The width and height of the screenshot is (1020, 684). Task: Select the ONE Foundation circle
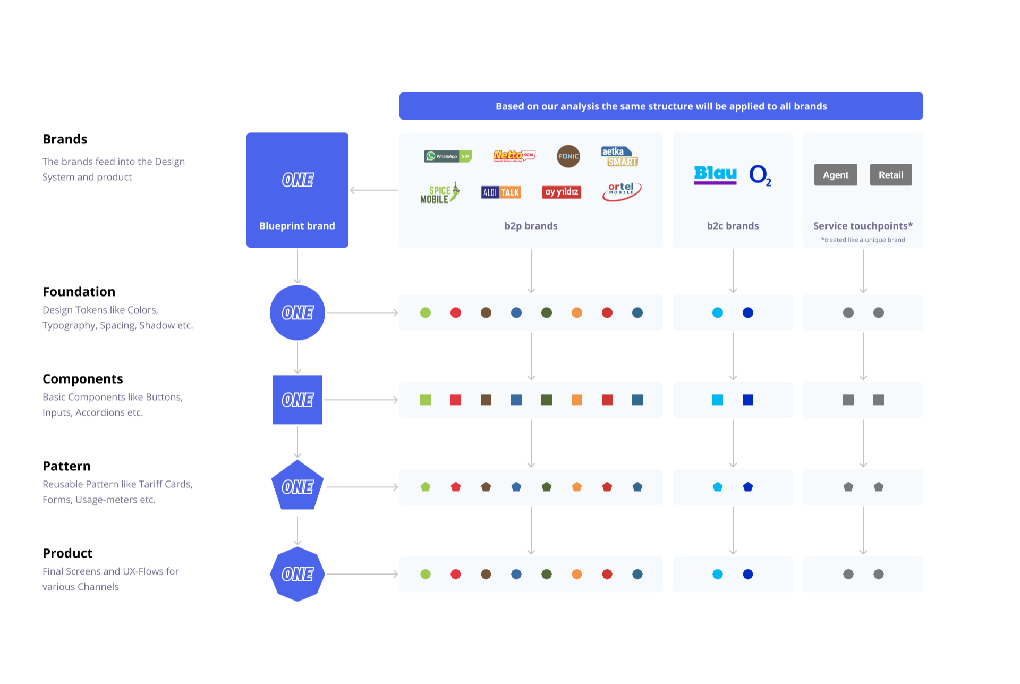click(x=297, y=313)
